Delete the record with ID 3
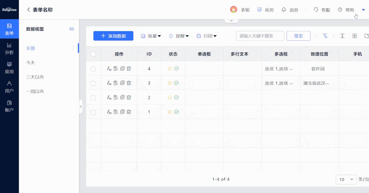Screen dimensions: 369x193 [129, 83]
